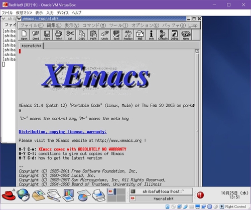Image resolution: width=251 pixels, height=210 pixels.
Task: Open the オプション(O) menu in XEmacs
Action: coord(145,26)
